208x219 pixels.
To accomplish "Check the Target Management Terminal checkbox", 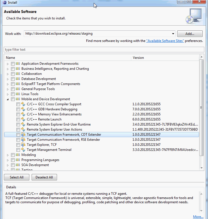I will click(x=18, y=150).
